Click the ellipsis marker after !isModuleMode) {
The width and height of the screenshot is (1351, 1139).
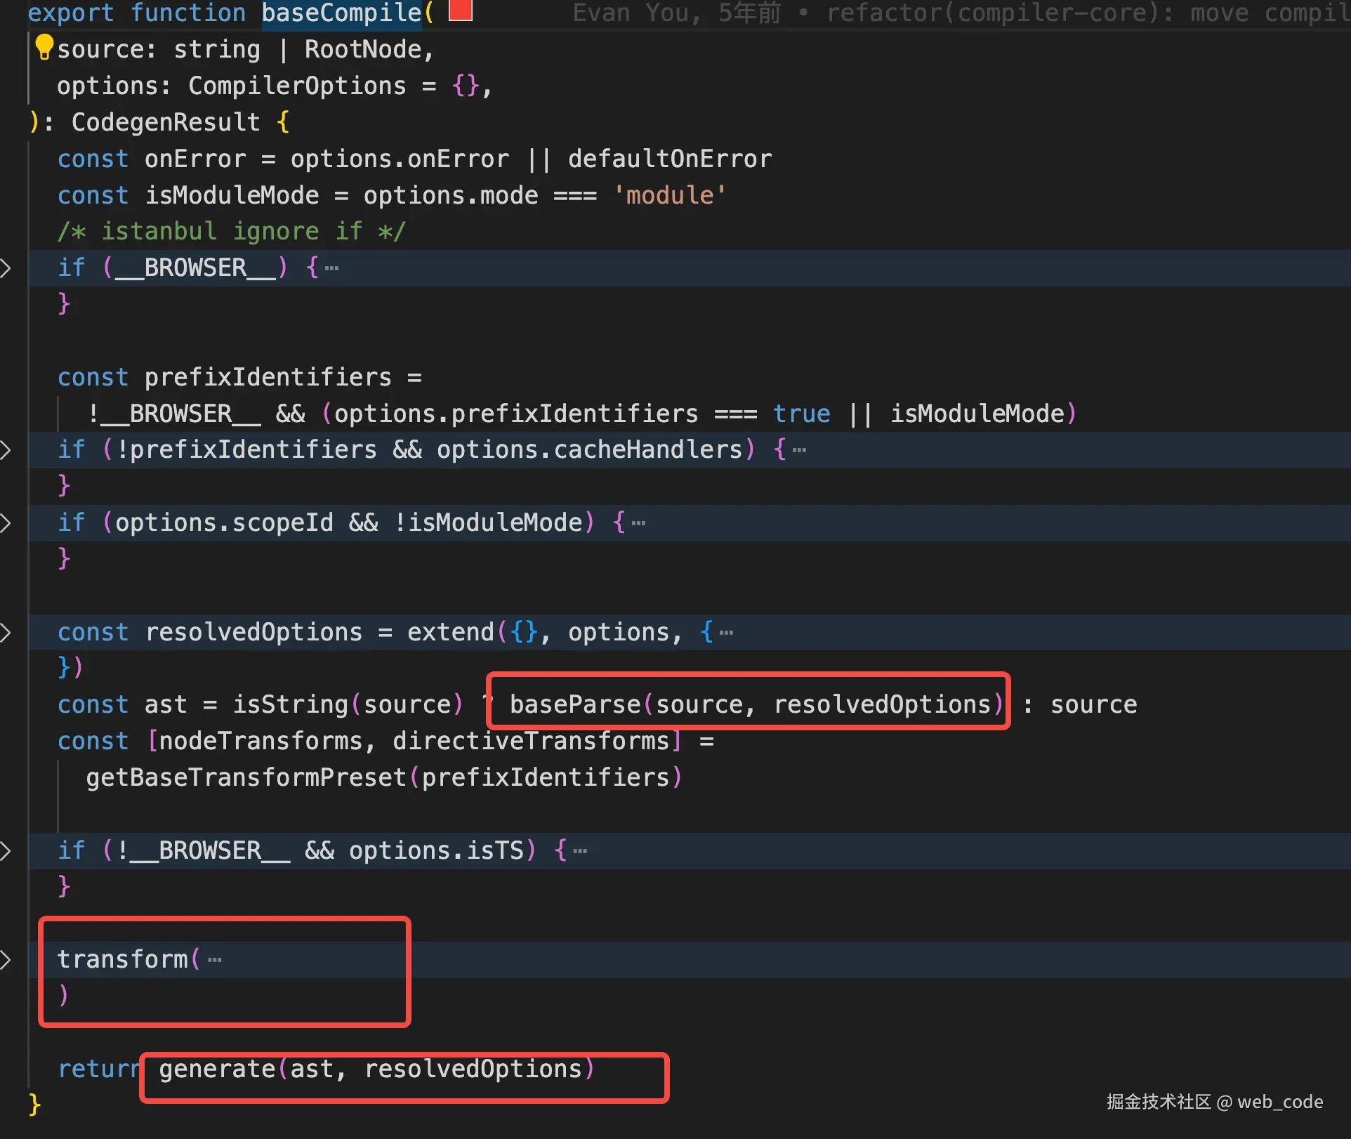tap(638, 523)
